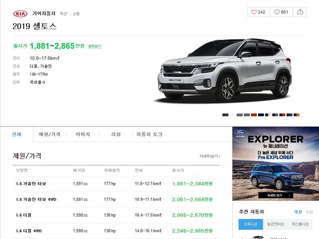The image size is (319, 239).
Task: Select the white car color swatch
Action: click(x=232, y=115)
